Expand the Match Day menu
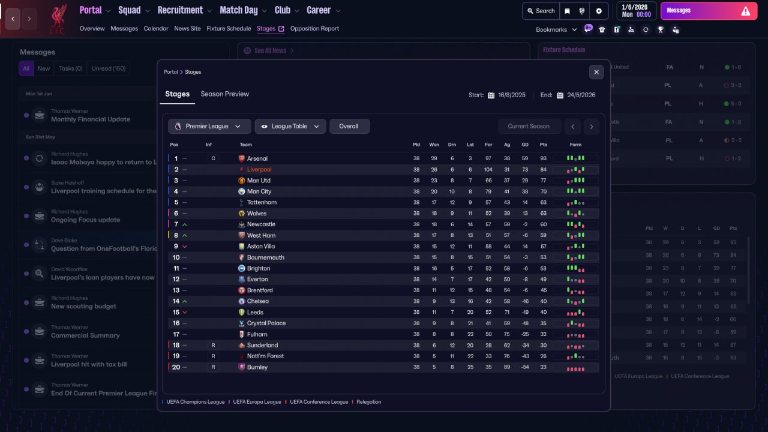The image size is (768, 432). pyautogui.click(x=244, y=10)
